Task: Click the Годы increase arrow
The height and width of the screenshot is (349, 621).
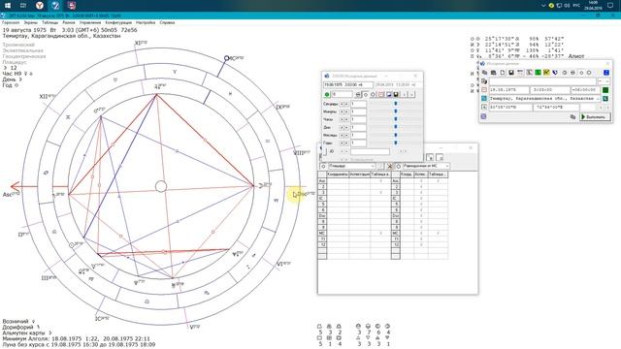Action: click(346, 143)
